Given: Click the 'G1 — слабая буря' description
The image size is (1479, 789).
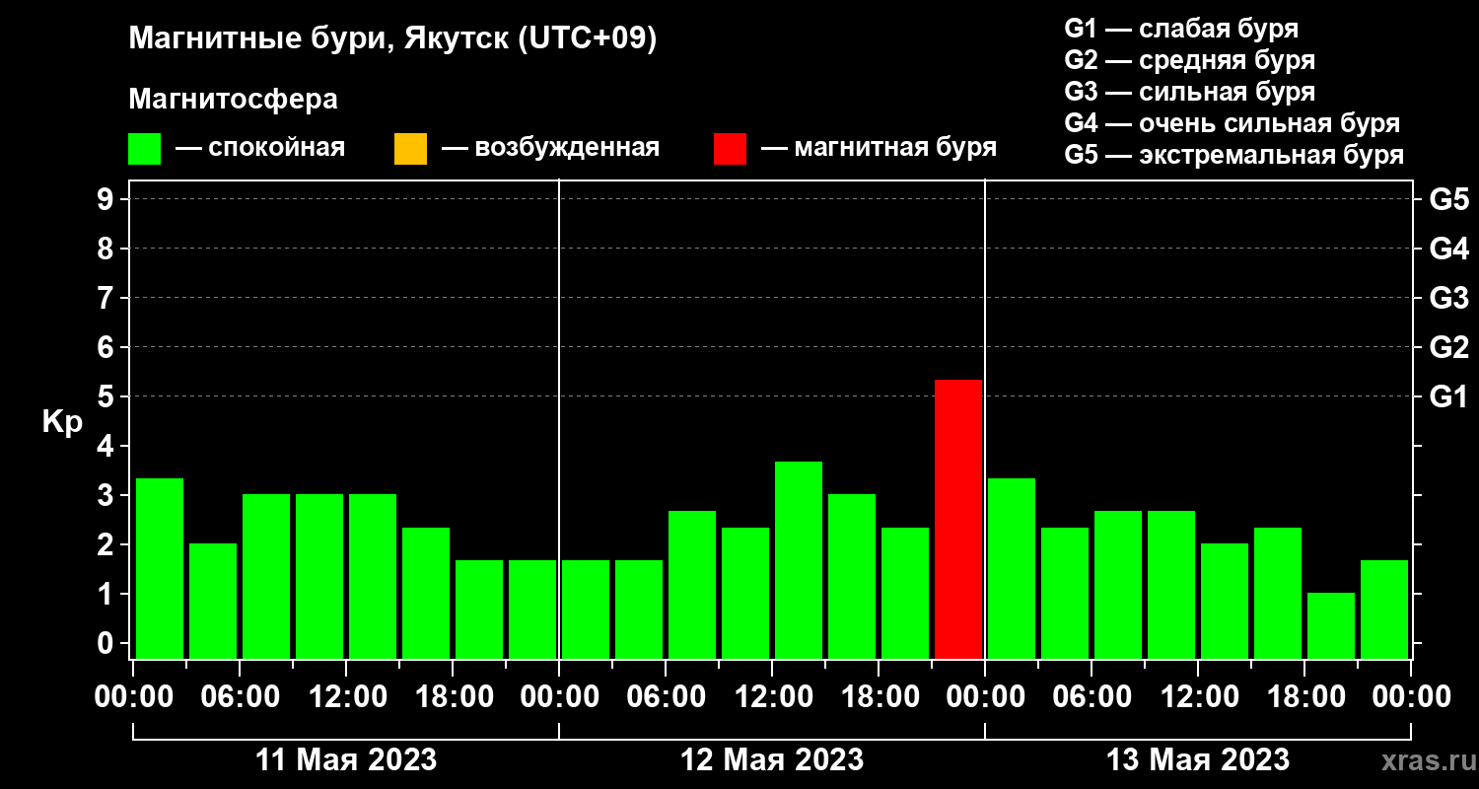Looking at the screenshot, I should 1181,28.
